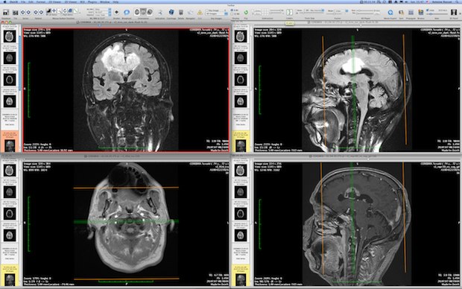Select the WL/WW contrast mouse tool

click(x=48, y=10)
